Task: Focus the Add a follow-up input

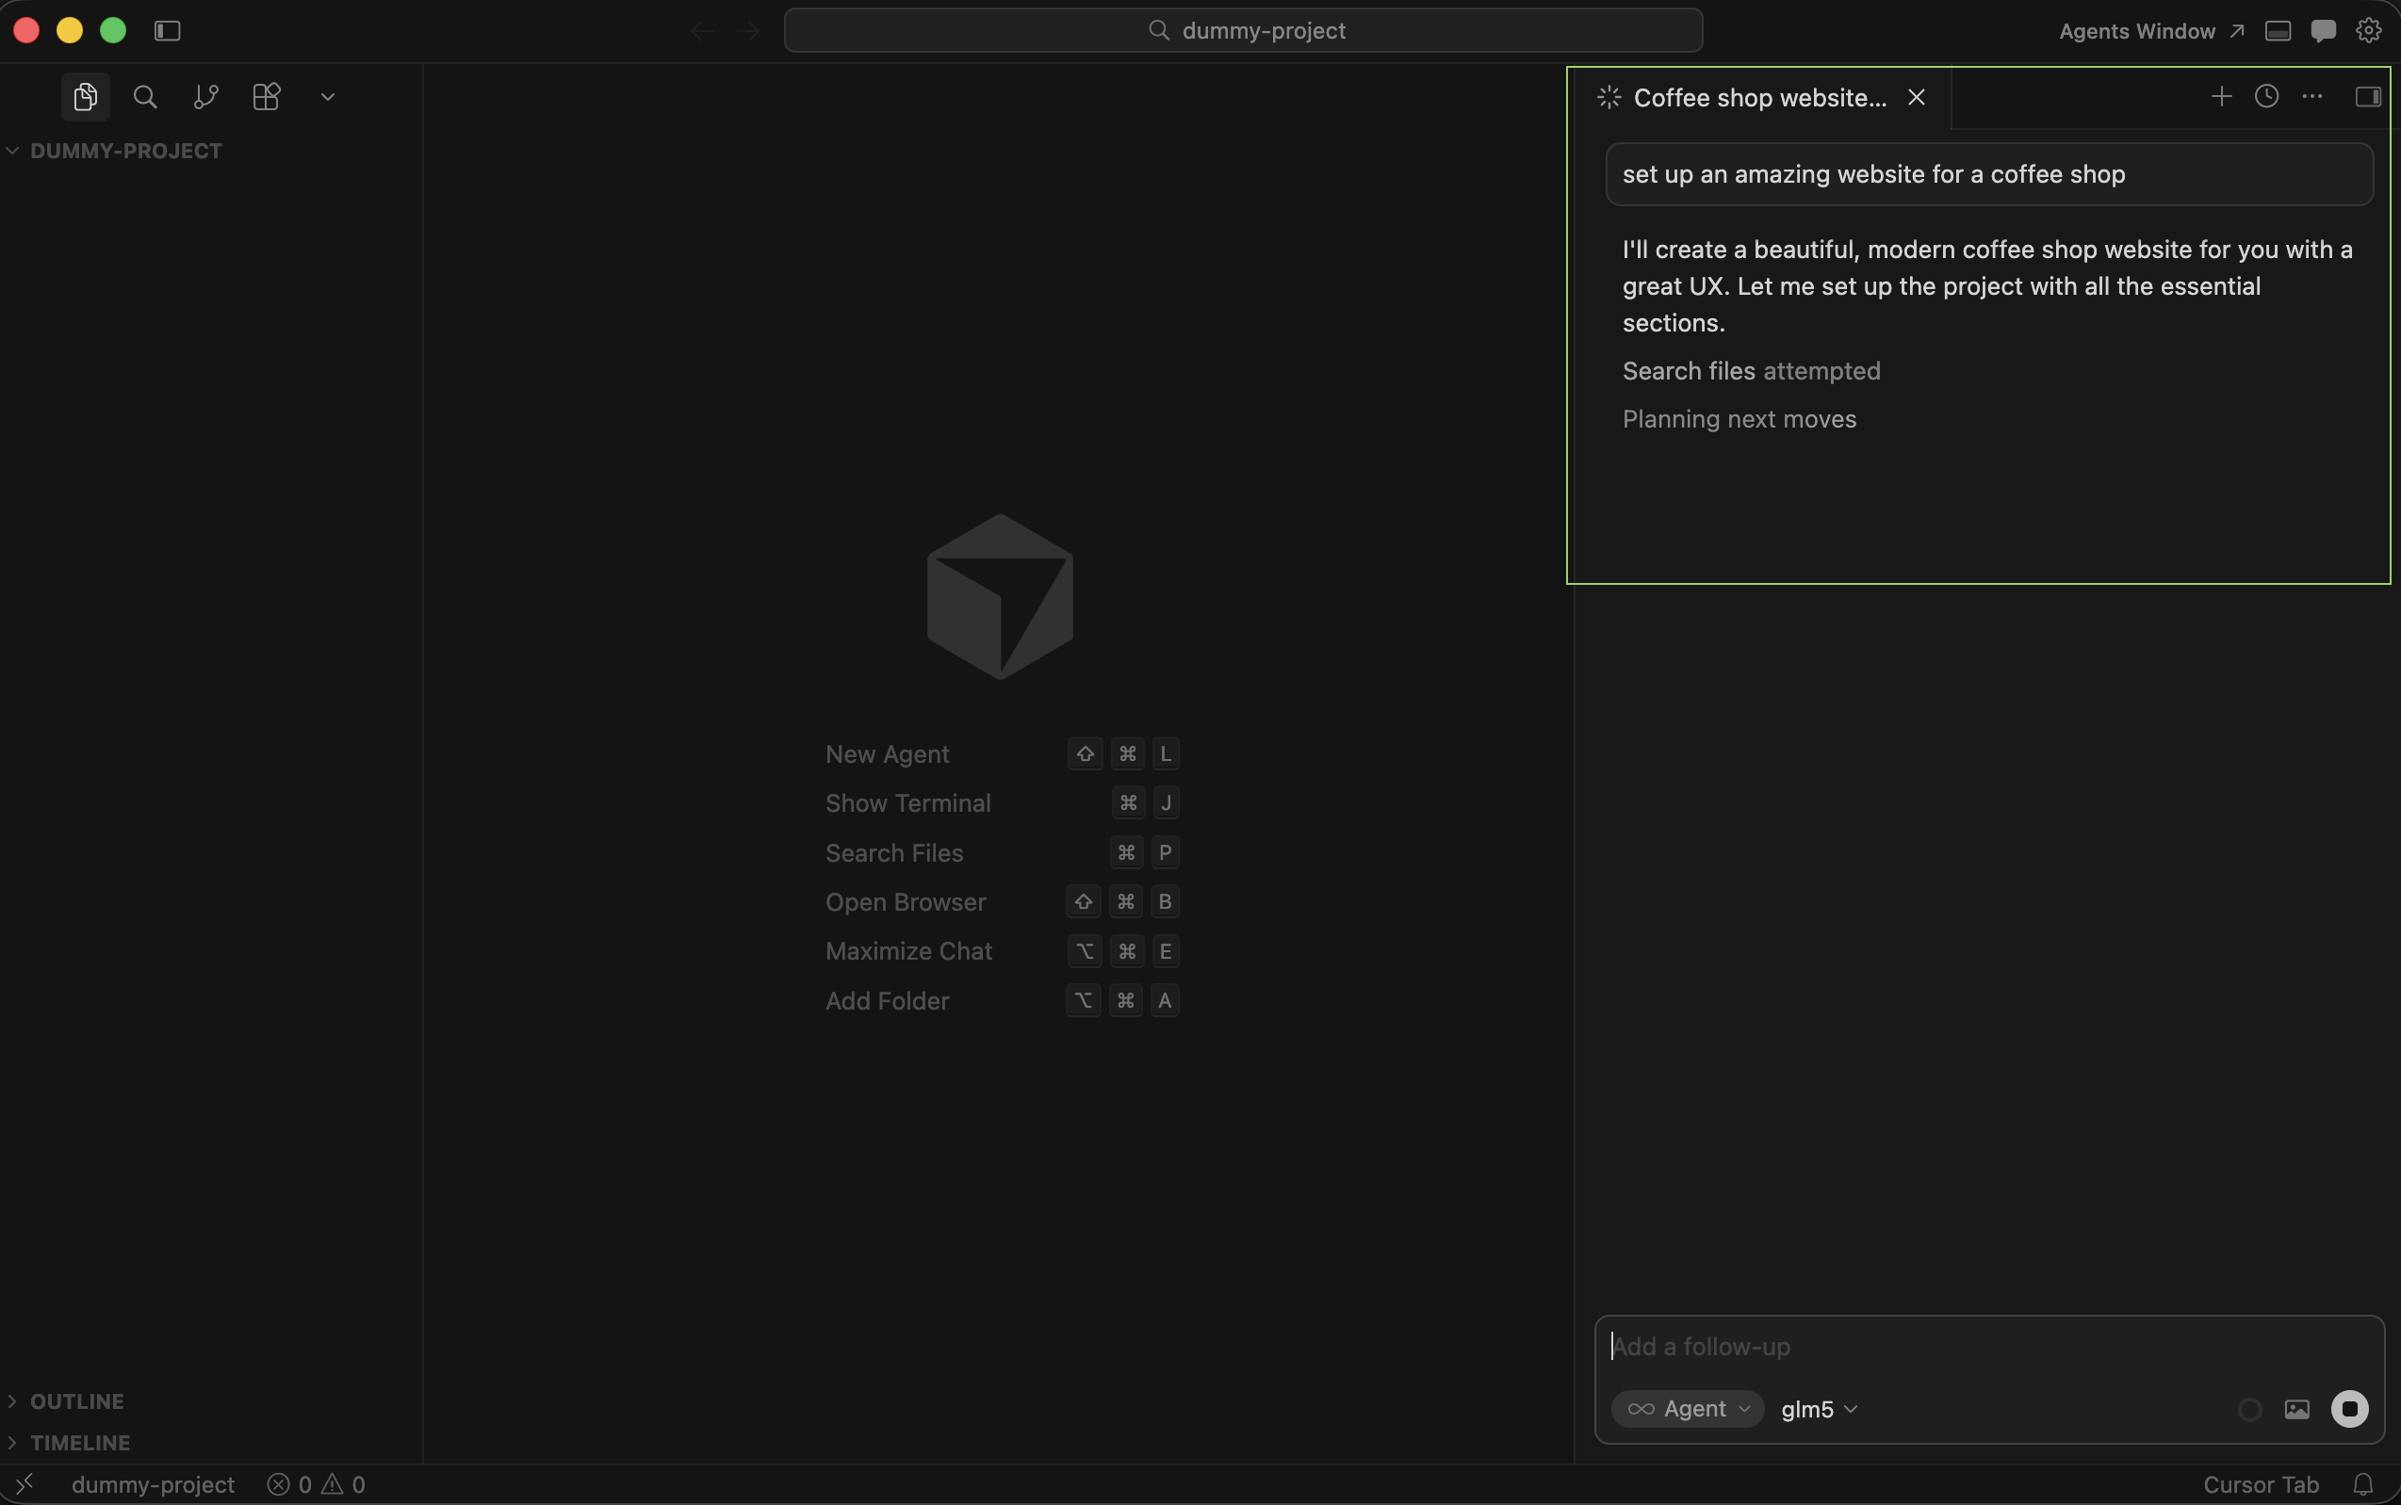Action: (x=1988, y=1347)
